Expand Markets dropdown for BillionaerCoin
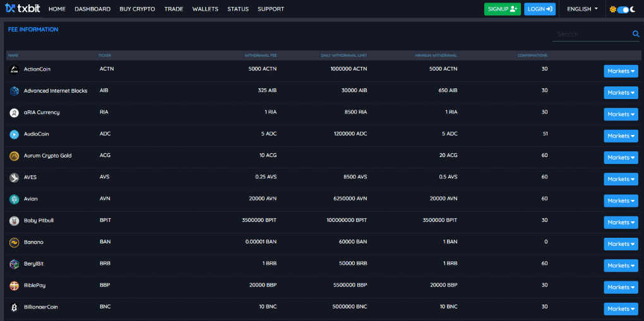This screenshot has width=644, height=321. pyautogui.click(x=621, y=308)
